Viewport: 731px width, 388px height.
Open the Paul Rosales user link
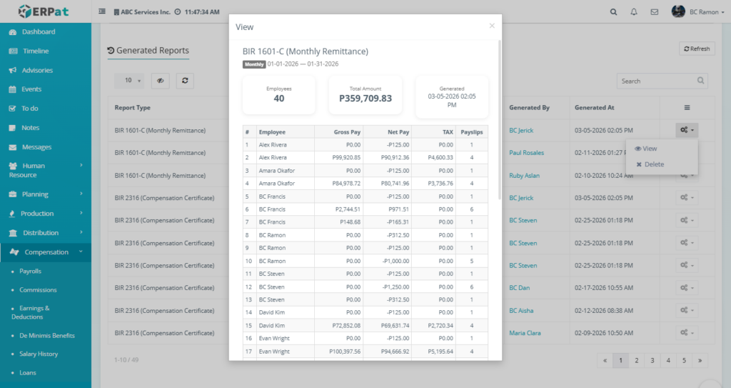click(x=526, y=153)
